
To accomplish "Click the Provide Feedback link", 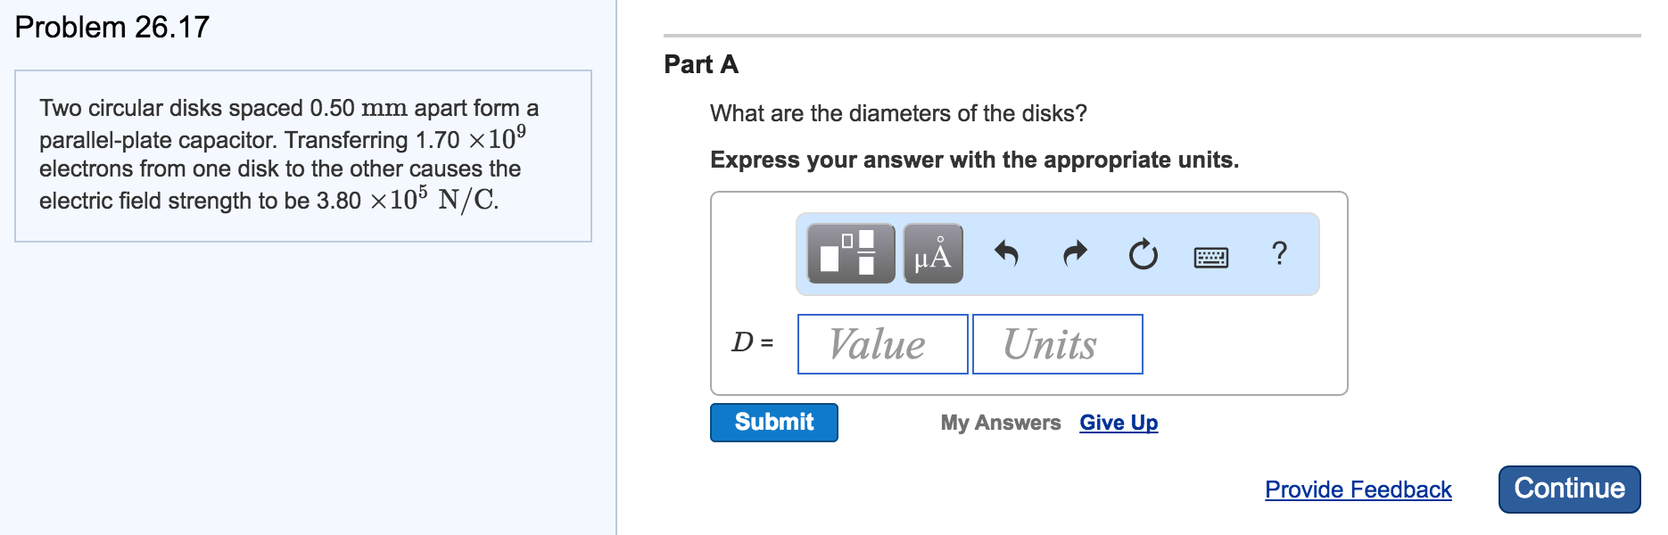I will click(x=1358, y=490).
